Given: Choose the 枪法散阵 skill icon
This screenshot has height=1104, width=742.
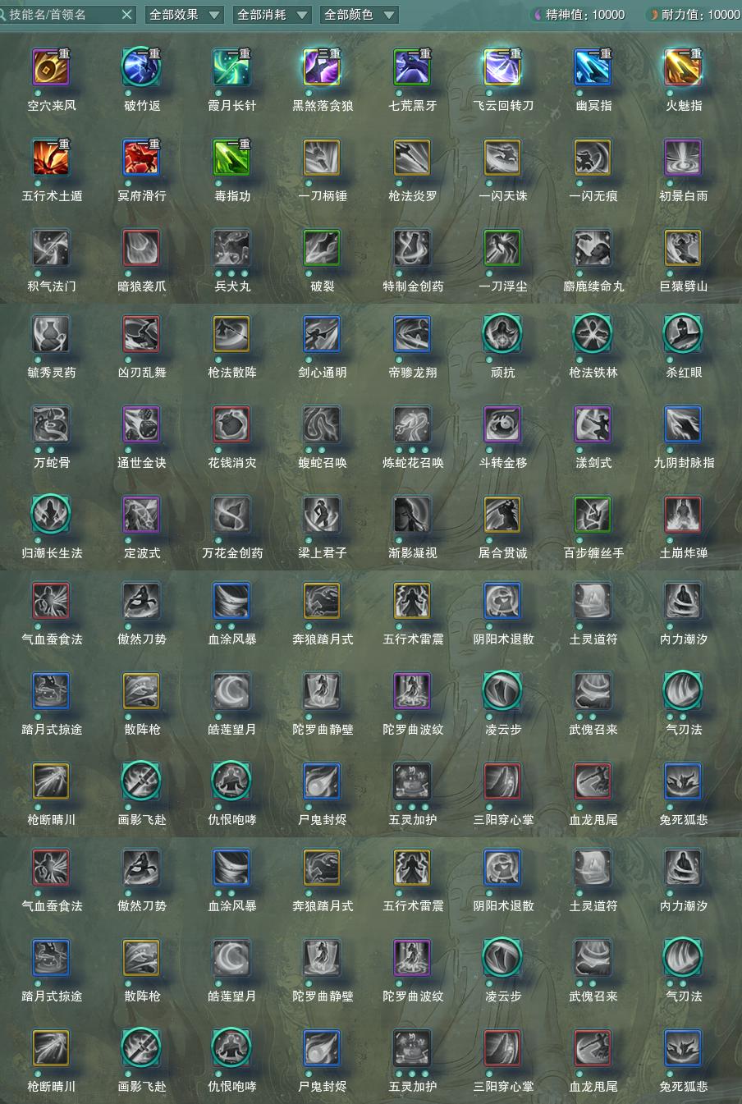Looking at the screenshot, I should pyautogui.click(x=232, y=334).
